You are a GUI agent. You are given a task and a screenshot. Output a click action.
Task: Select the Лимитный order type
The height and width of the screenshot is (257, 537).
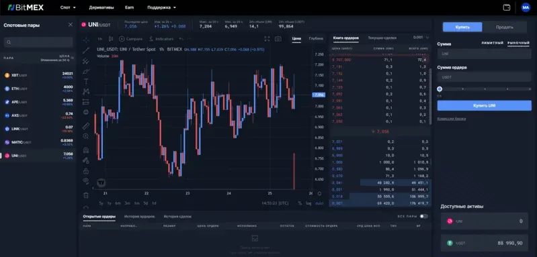pyautogui.click(x=492, y=43)
